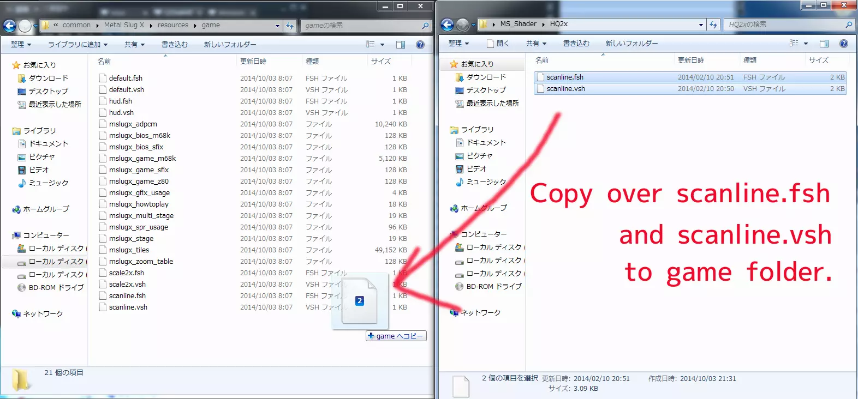Select mslugx_howtoplay file
Image resolution: width=858 pixels, height=399 pixels.
[139, 204]
